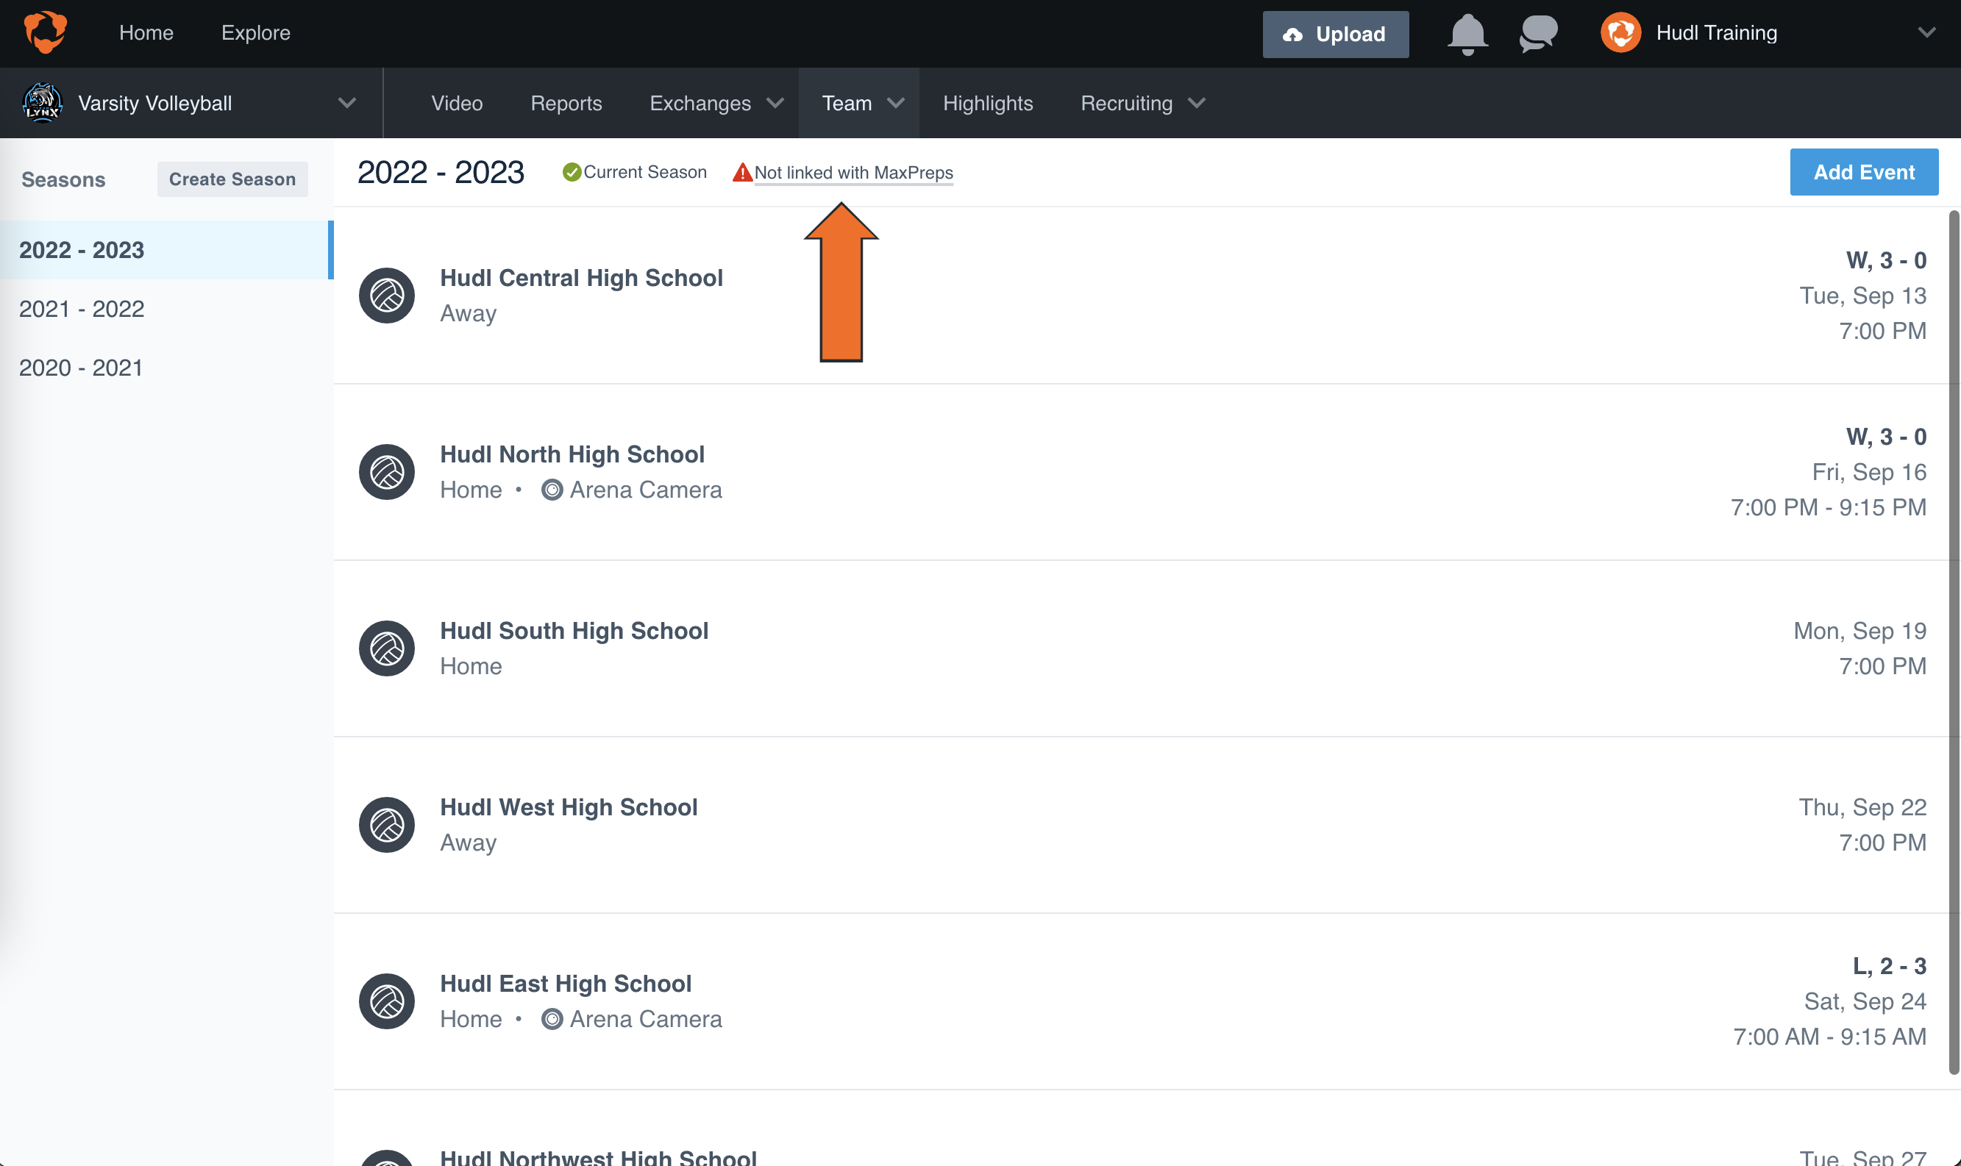Click the 'L, 2 - 3' score

(1890, 967)
